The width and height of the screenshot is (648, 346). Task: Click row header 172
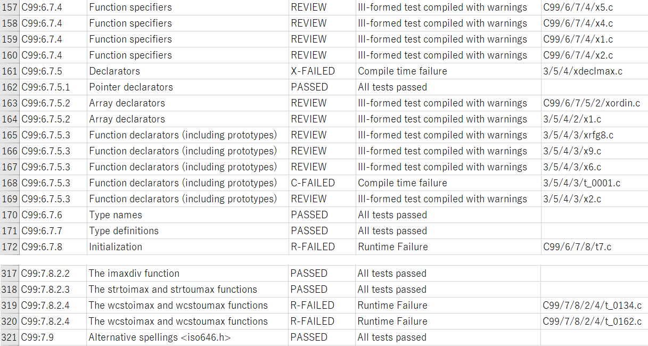(10, 247)
